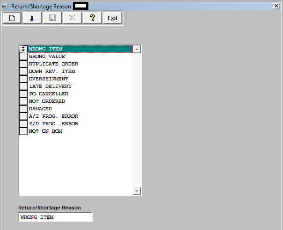Click the scissors Cut toolbar icon

tap(32, 18)
